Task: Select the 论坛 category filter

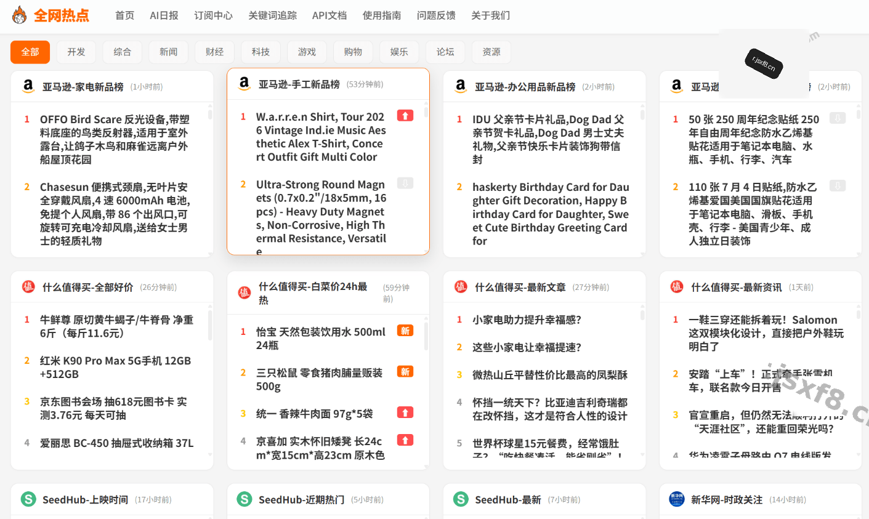Action: coord(446,52)
